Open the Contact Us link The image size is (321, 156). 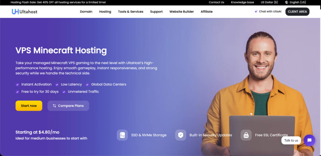pos(216,2)
